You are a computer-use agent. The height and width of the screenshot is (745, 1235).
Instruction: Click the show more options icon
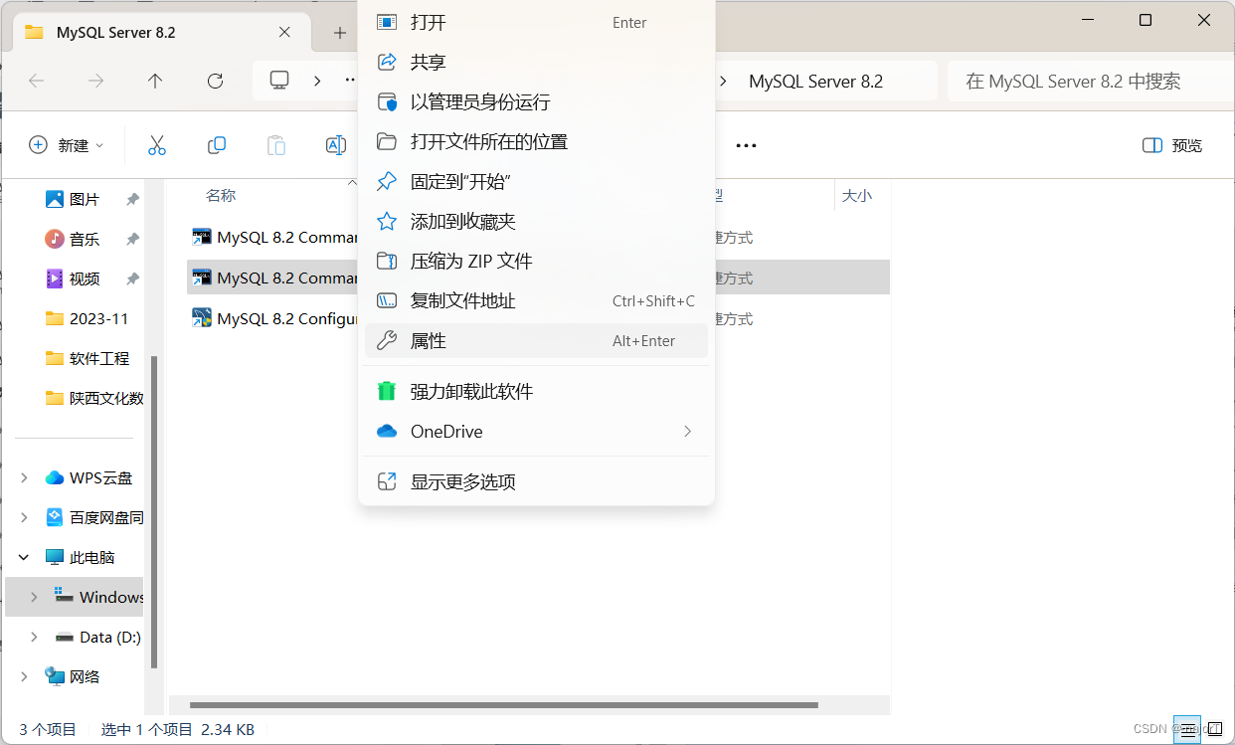click(387, 481)
